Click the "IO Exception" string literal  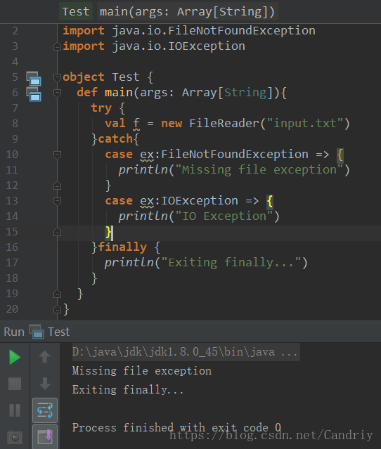click(x=224, y=216)
